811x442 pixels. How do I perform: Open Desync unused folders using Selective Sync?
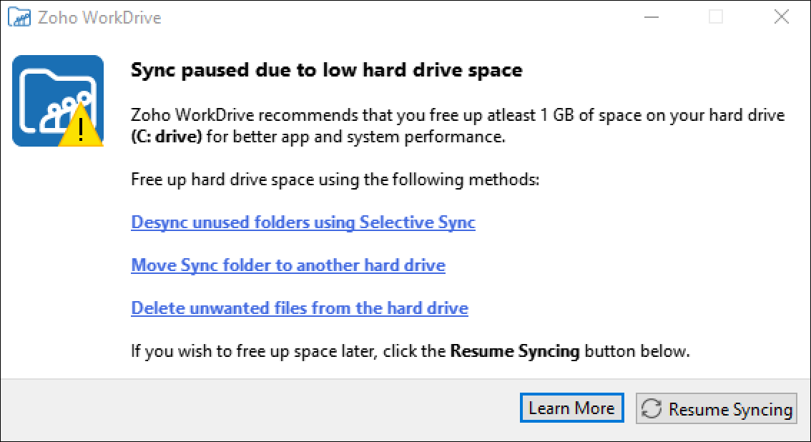pyautogui.click(x=303, y=222)
